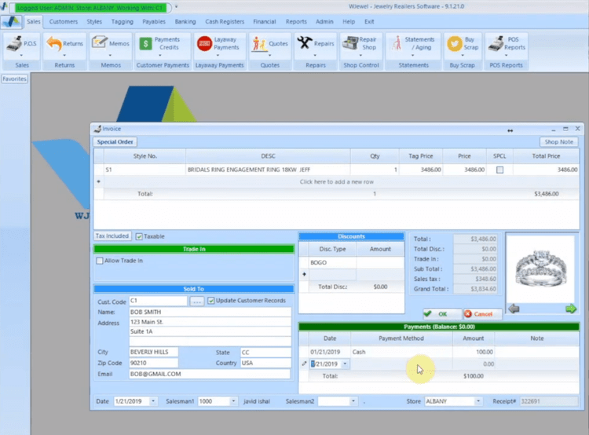Uncheck Update Customer Records checkbox
Image resolution: width=589 pixels, height=435 pixels.
pyautogui.click(x=210, y=301)
